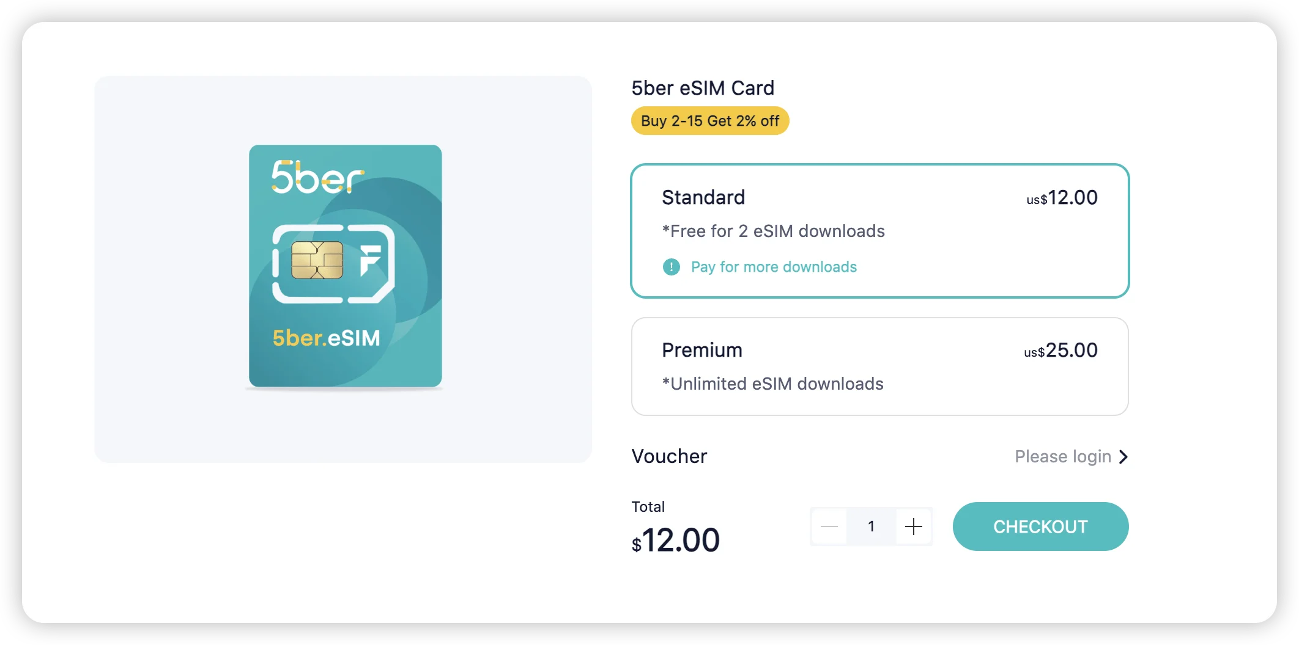This screenshot has height=645, width=1299.
Task: Click the white 5ber logo on card image
Action: point(317,178)
